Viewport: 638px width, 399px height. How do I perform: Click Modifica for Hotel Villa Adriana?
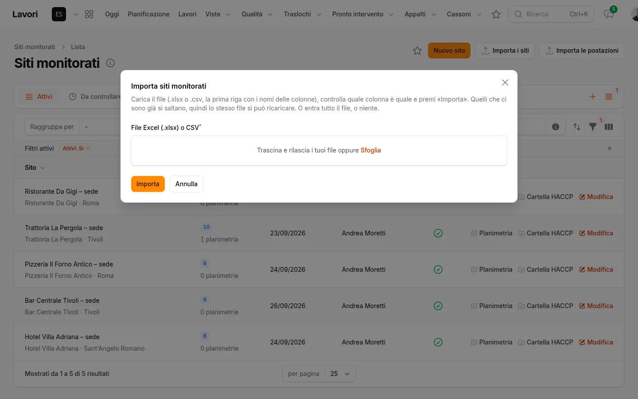click(596, 342)
